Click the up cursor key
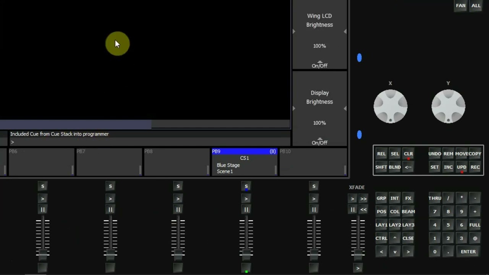 pos(395,238)
